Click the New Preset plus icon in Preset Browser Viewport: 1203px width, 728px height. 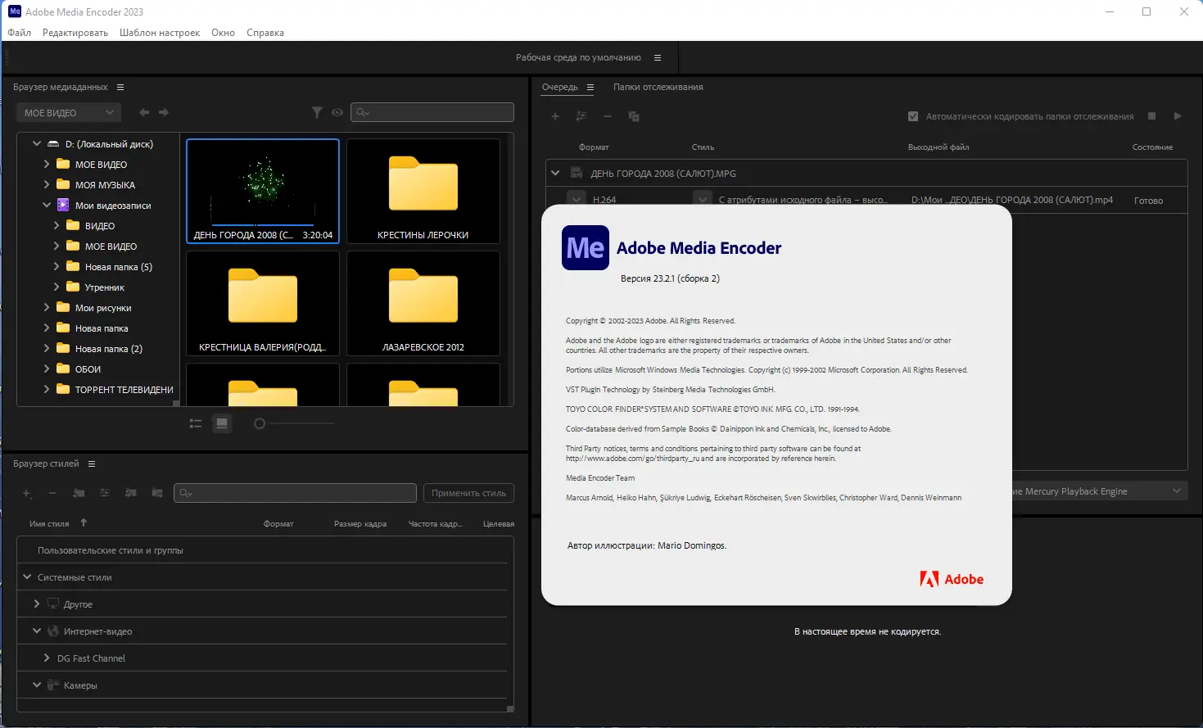tap(27, 494)
